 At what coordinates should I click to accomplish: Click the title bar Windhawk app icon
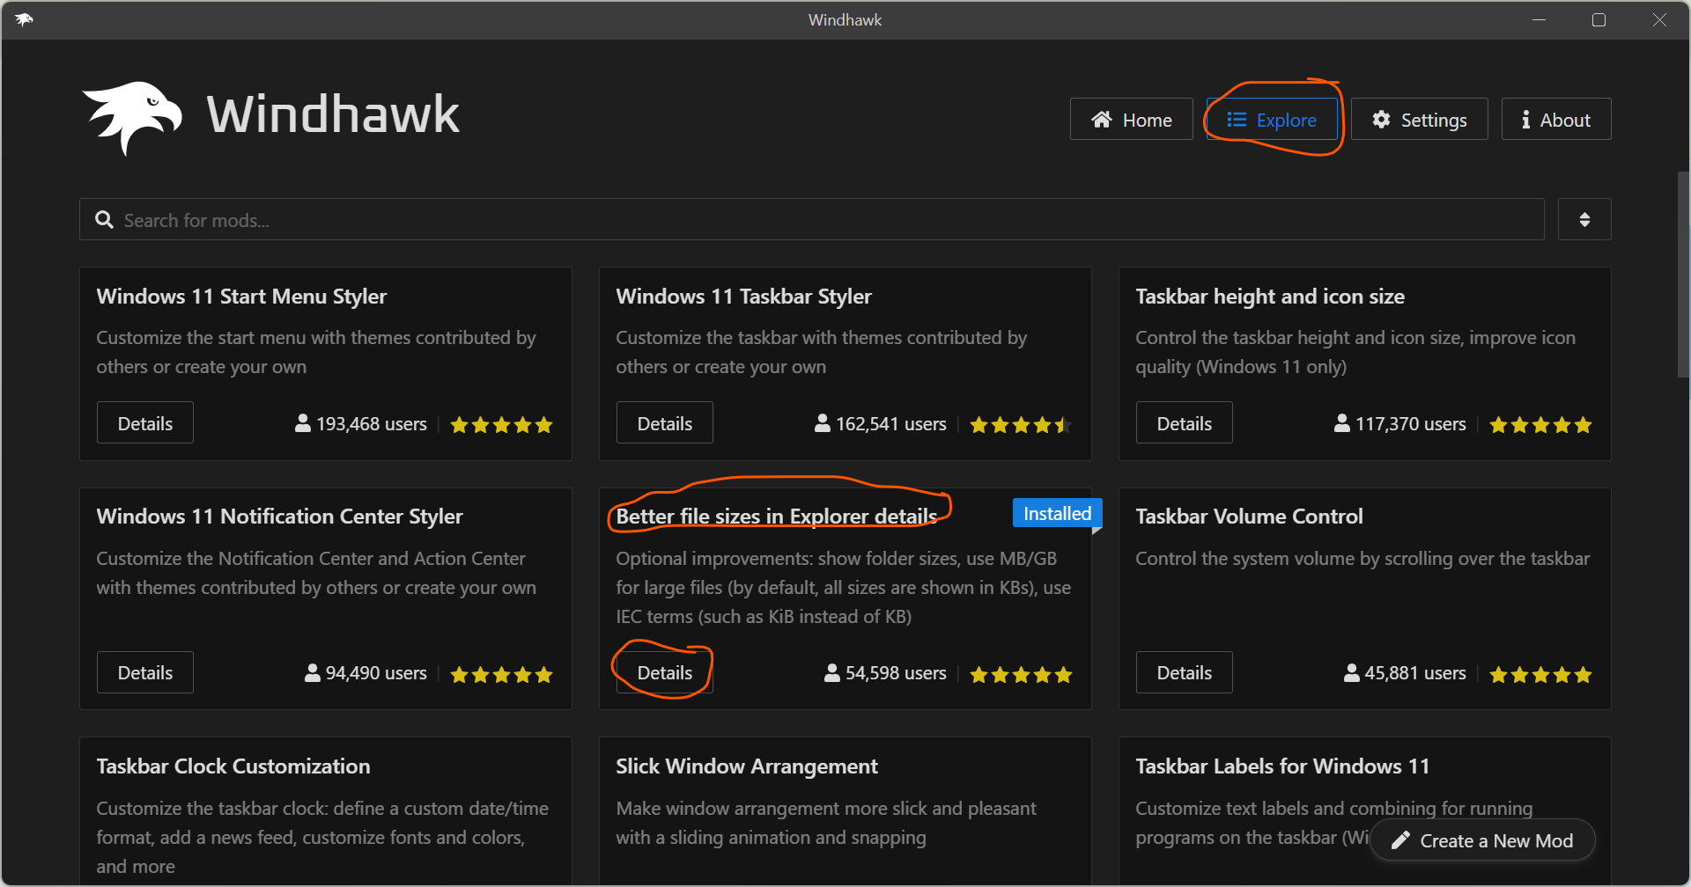pos(24,19)
